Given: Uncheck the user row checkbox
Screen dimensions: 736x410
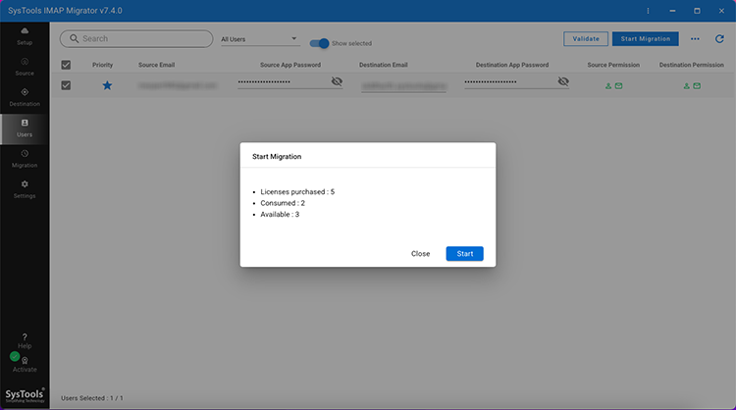Looking at the screenshot, I should (x=66, y=85).
